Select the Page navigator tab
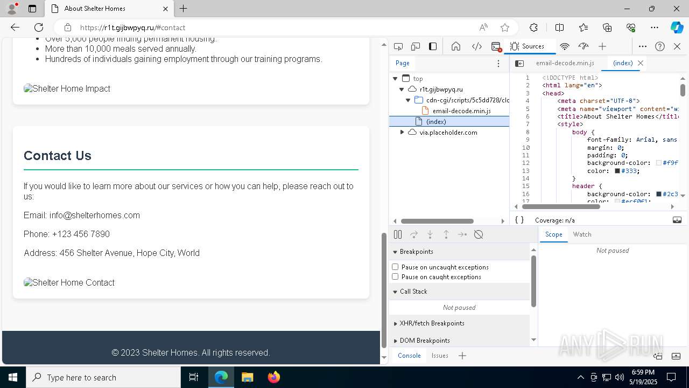Viewport: 689px width, 388px height. (x=403, y=63)
